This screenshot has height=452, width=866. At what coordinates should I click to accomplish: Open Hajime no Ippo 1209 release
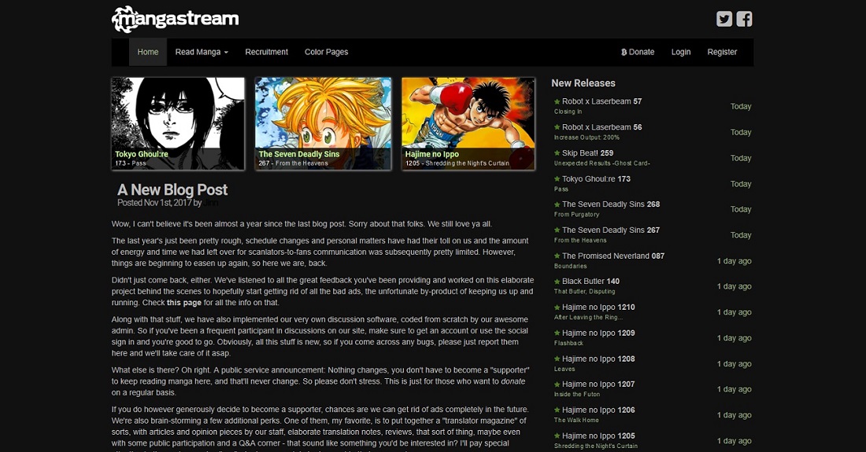coord(598,333)
